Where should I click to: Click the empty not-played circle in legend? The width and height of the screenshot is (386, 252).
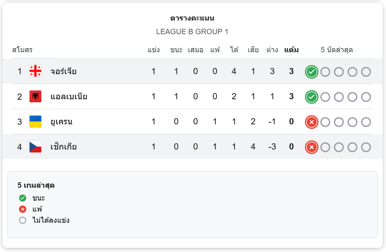coord(22,220)
